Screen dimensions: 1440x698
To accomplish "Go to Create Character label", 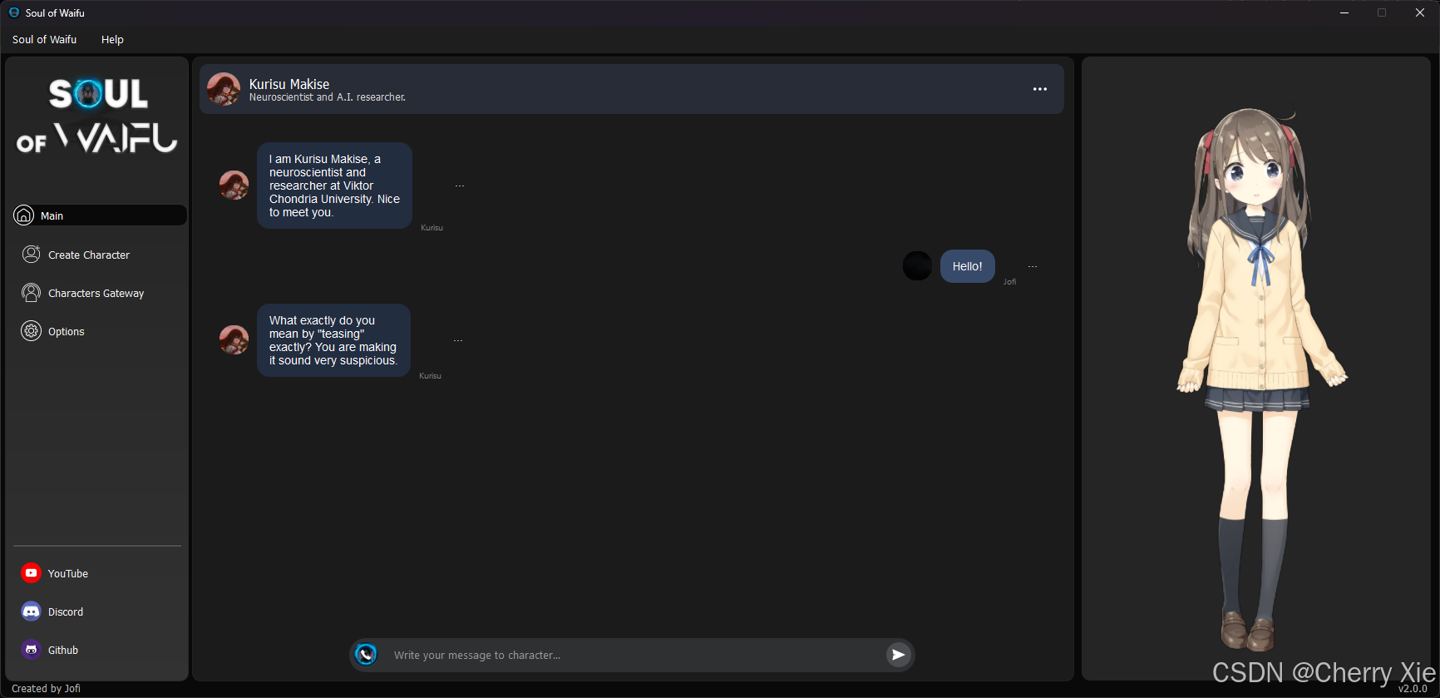I will point(89,255).
